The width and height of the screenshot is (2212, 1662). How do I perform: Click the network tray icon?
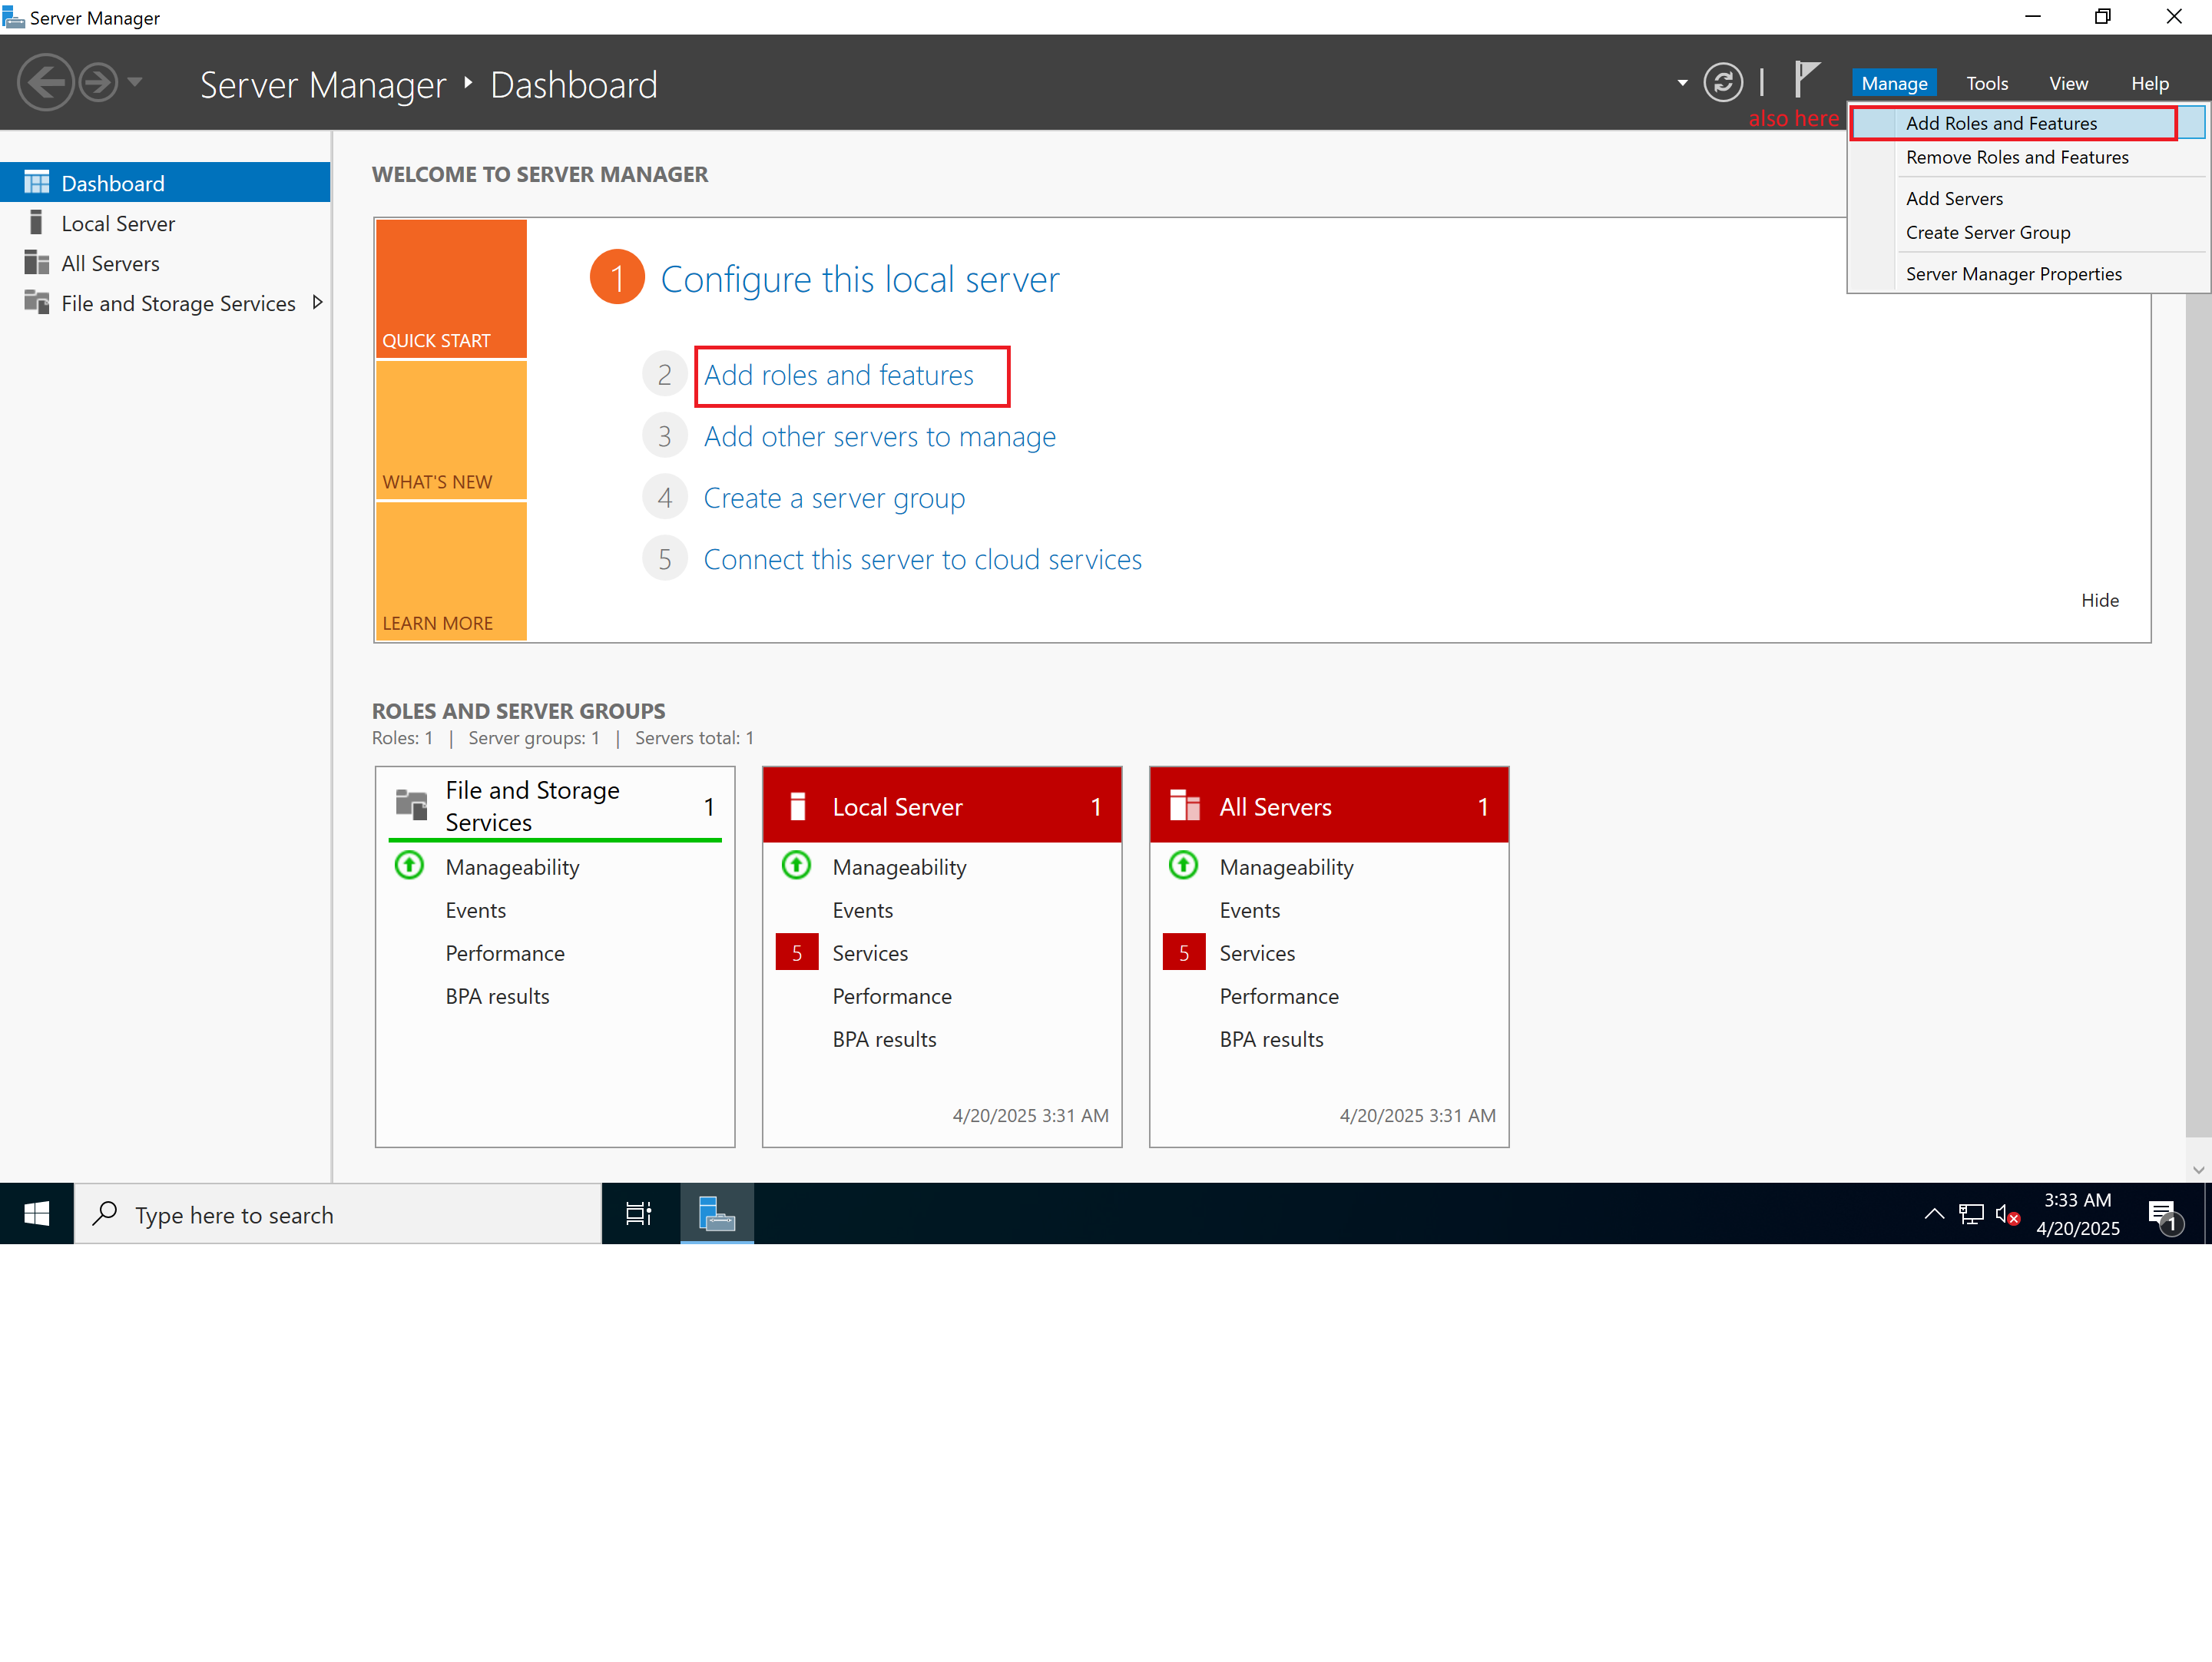point(1971,1214)
